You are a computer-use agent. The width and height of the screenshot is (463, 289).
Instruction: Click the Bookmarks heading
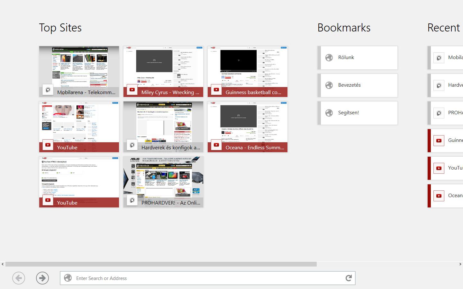[x=344, y=28]
